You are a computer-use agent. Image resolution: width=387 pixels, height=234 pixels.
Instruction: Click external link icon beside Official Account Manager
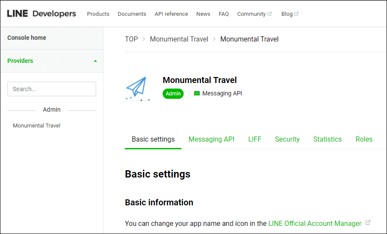368,223
